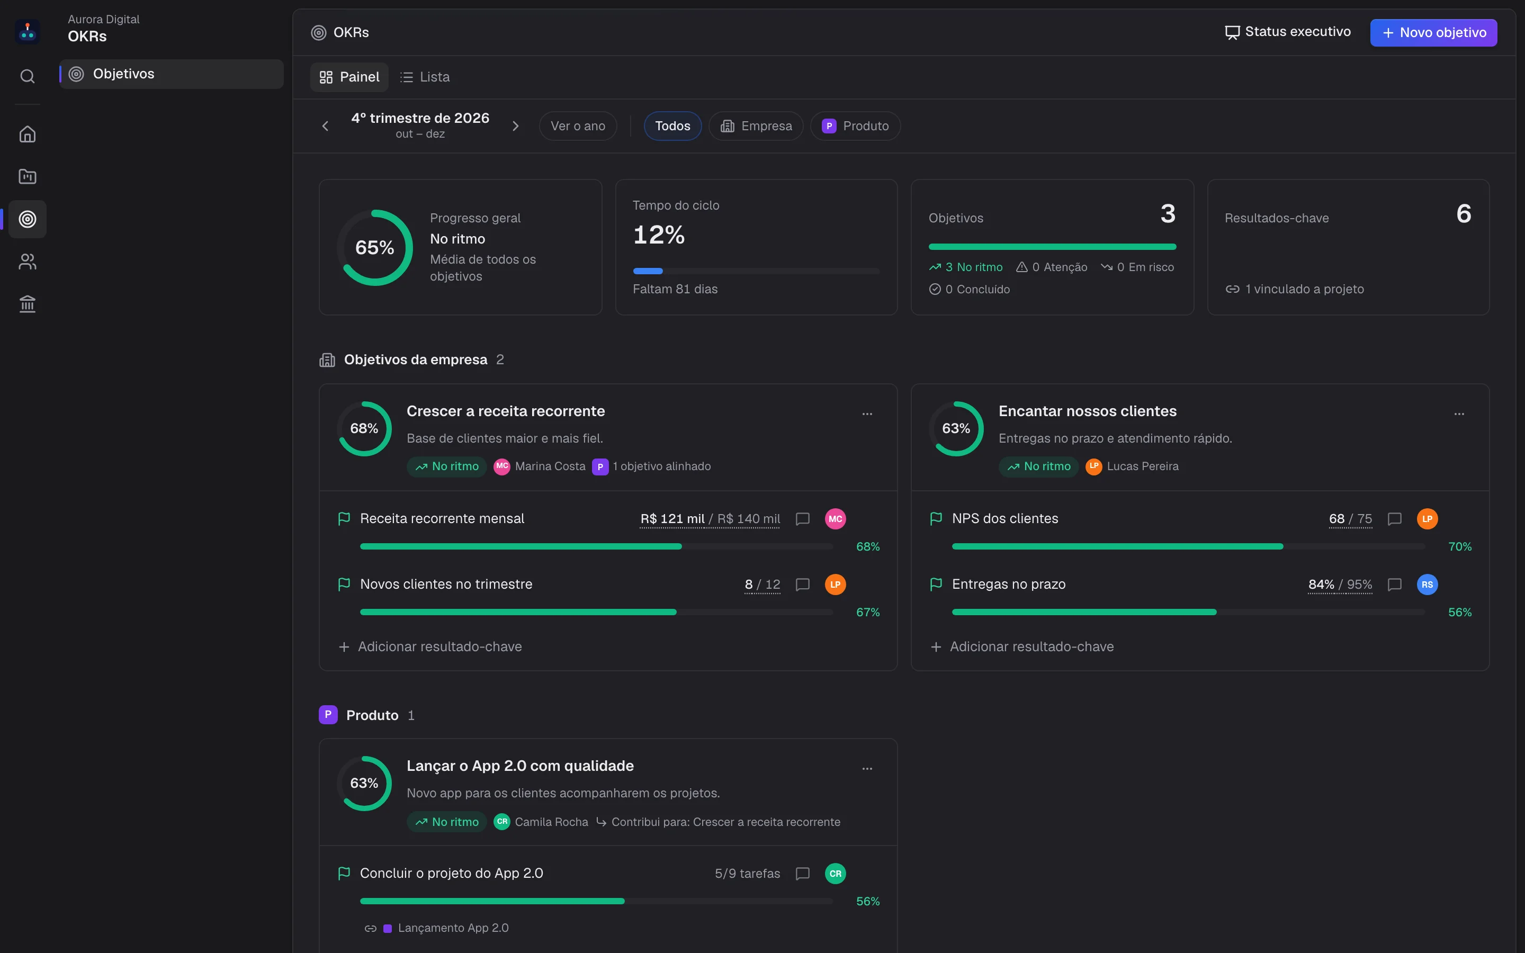Viewport: 1525px width, 953px height.
Task: Switch to the Painel tab
Action: 349,77
